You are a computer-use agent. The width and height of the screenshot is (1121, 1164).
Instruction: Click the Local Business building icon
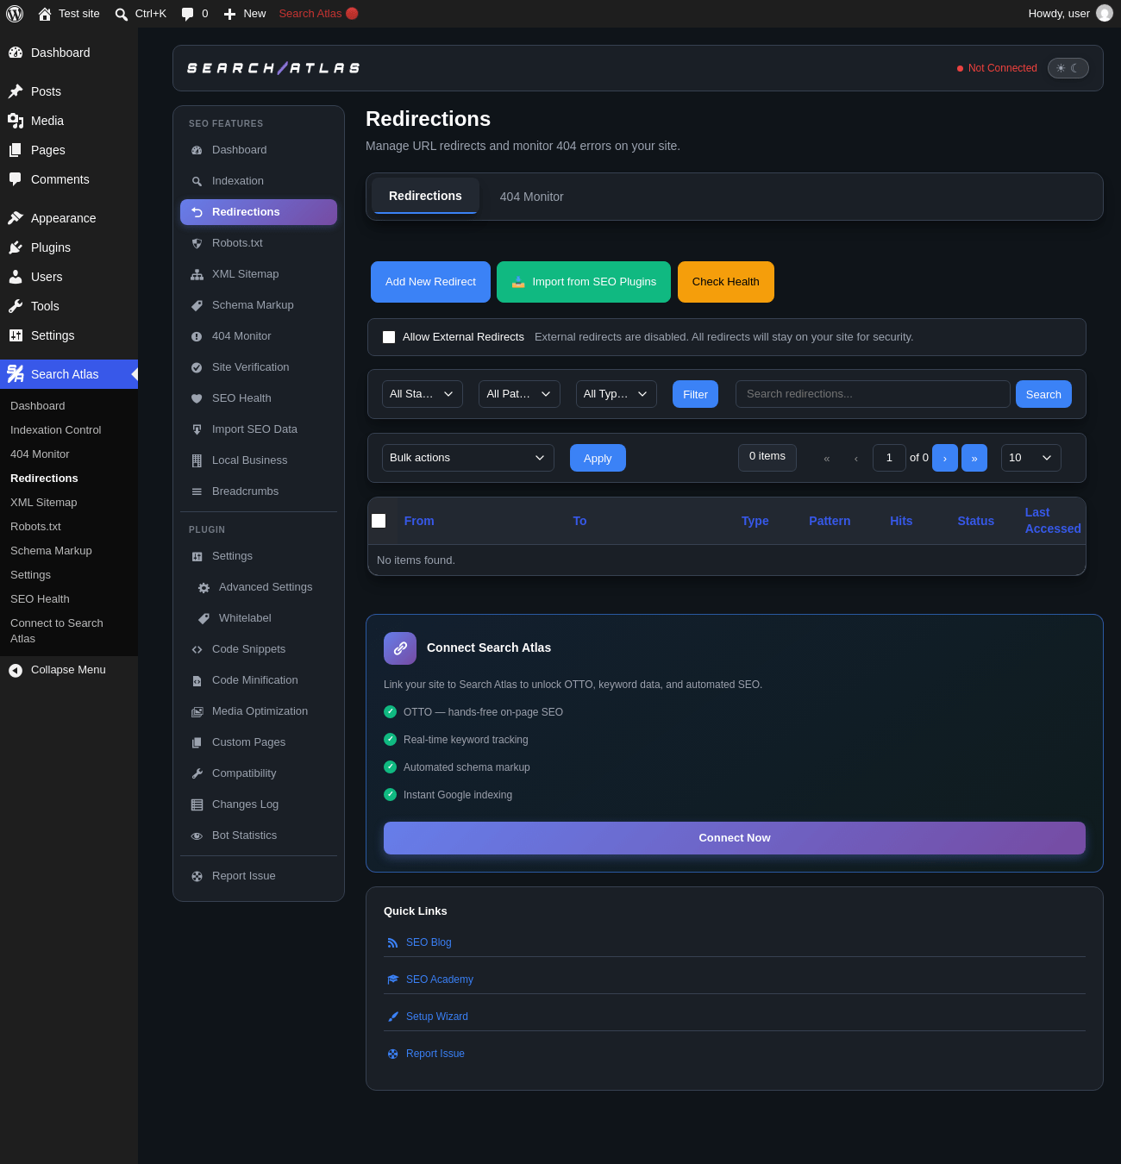tap(197, 460)
